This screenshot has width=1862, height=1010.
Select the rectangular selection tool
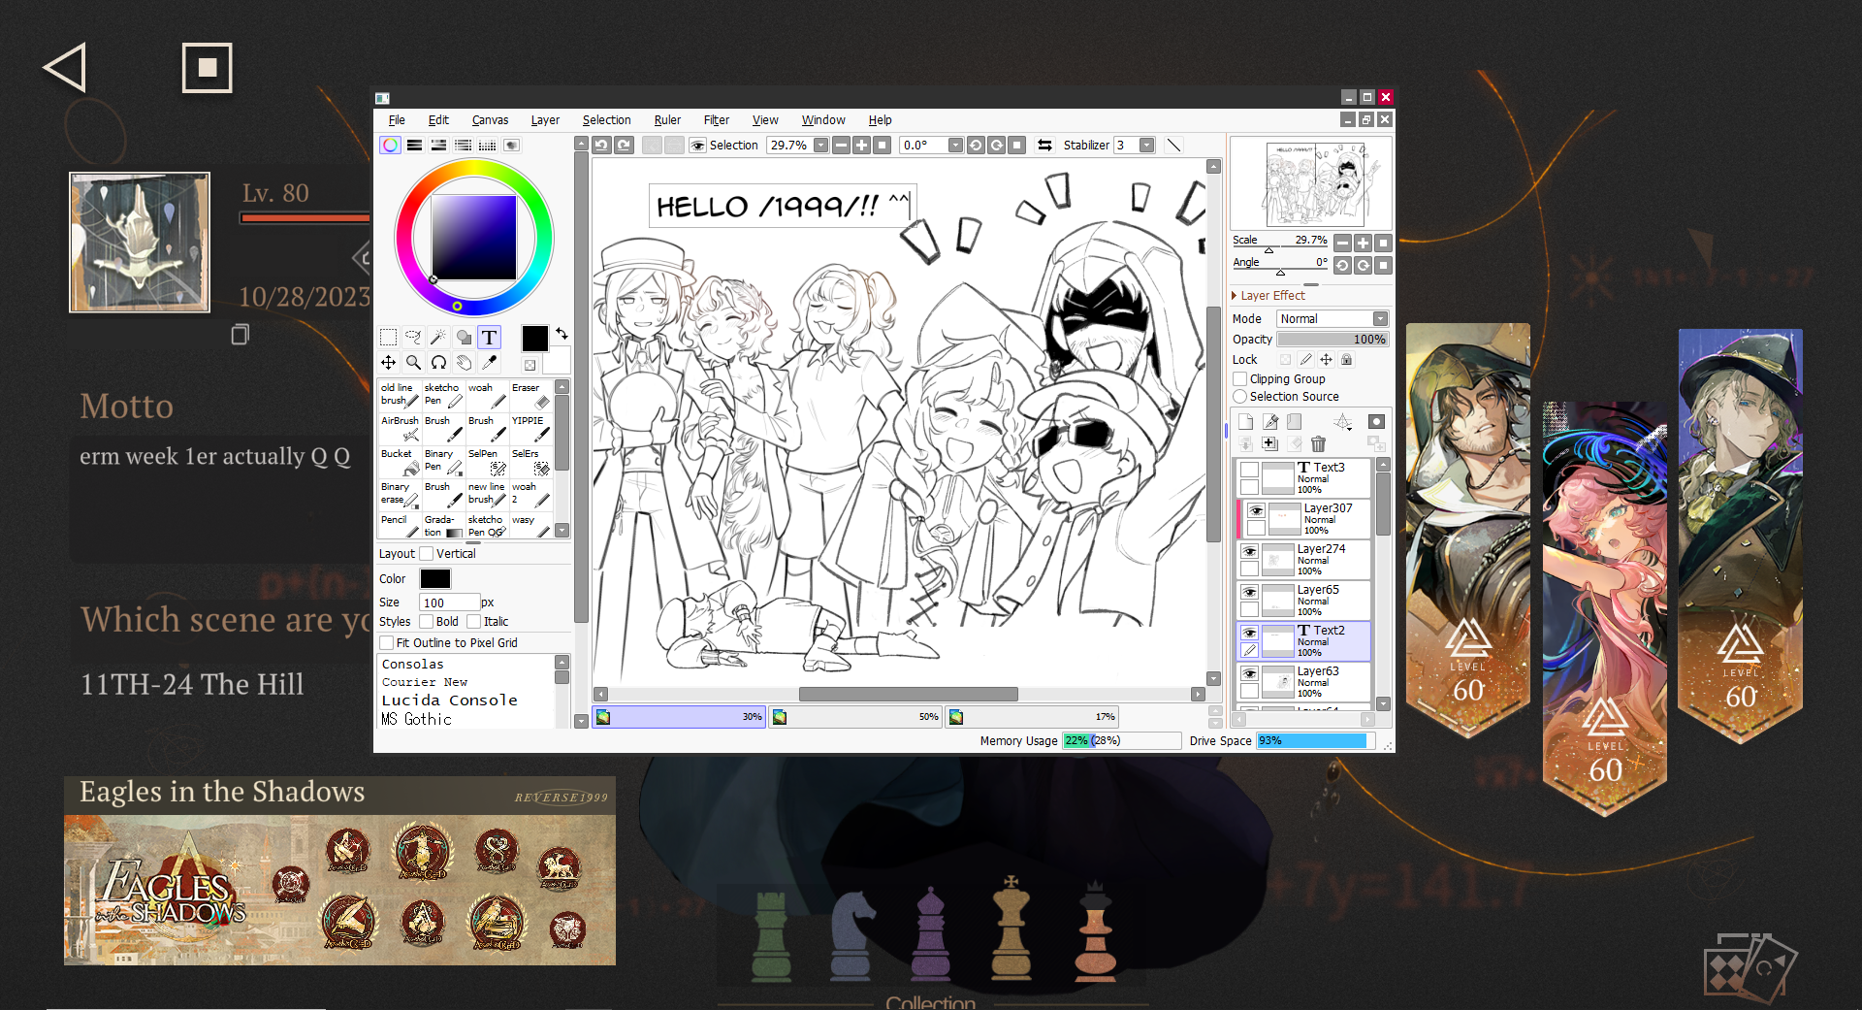[388, 338]
